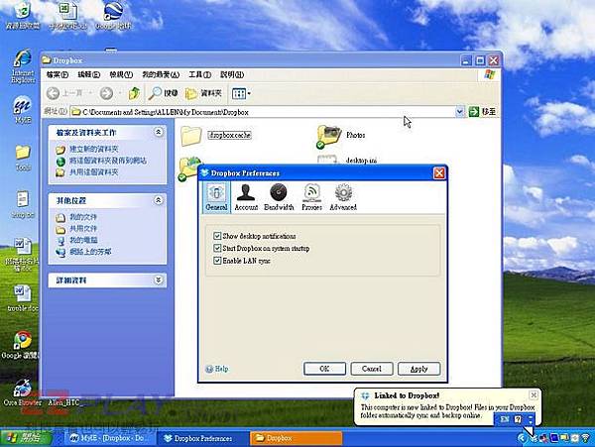Open the Views toolbar dropdown
The height and width of the screenshot is (447, 595).
[x=241, y=93]
